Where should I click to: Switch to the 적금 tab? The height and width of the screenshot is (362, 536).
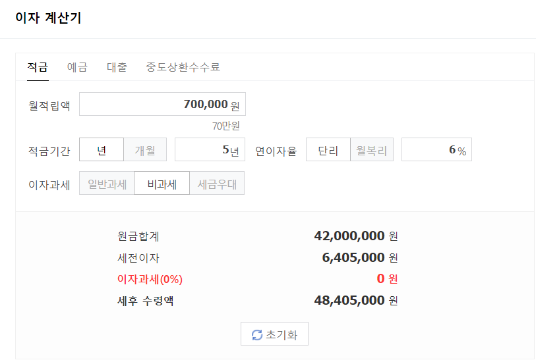(x=38, y=67)
